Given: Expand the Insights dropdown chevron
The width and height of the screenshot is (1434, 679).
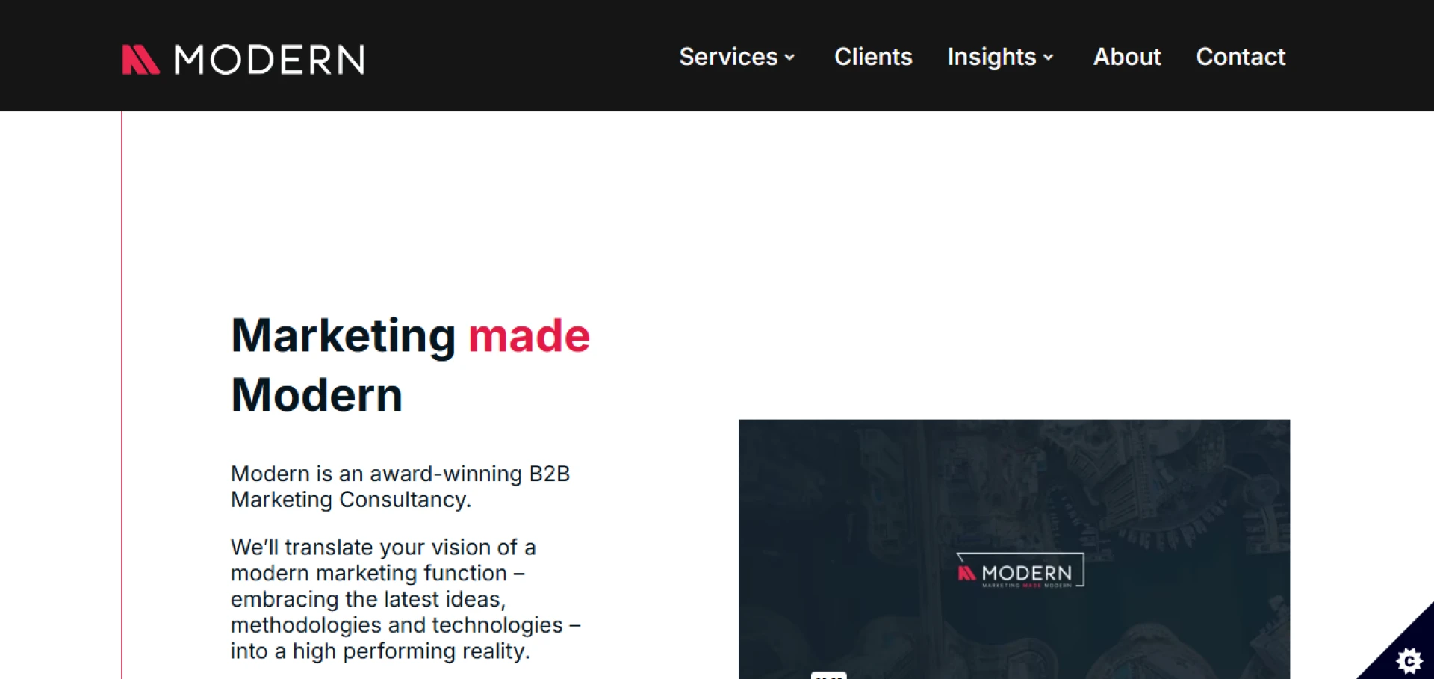Looking at the screenshot, I should (x=1049, y=58).
